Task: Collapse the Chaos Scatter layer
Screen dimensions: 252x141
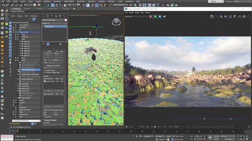Action: tap(13, 32)
